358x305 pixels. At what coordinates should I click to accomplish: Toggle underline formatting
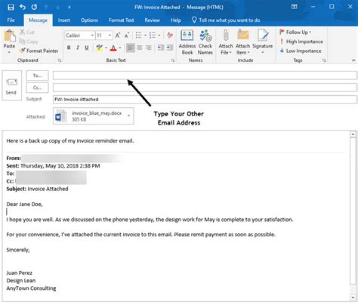coord(87,48)
